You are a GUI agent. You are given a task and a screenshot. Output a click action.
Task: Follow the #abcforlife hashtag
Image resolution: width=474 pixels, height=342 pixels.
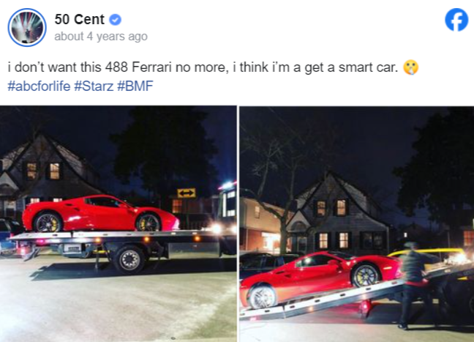39,86
